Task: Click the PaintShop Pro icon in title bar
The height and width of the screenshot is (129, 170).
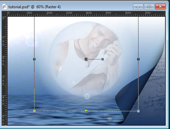Action: (4, 7)
